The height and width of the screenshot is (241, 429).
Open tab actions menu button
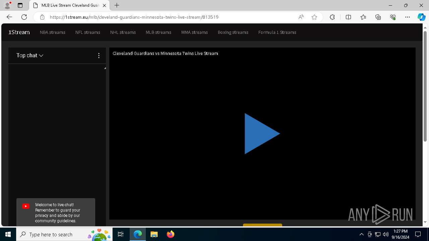20,5
